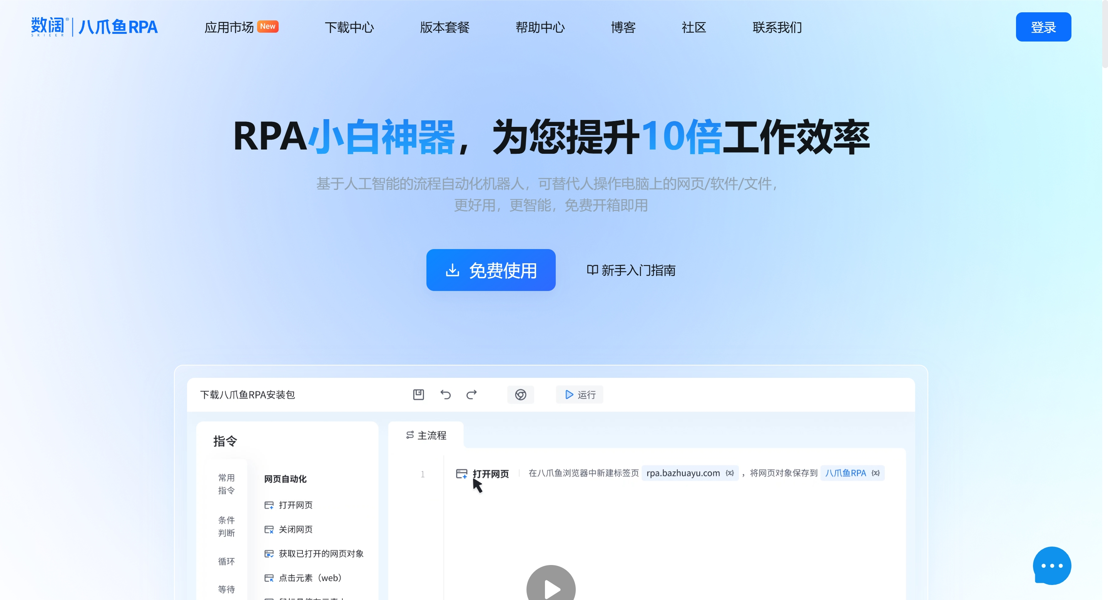
Task: Select the 获取已打开的网页对象 instruction
Action: (x=321, y=553)
